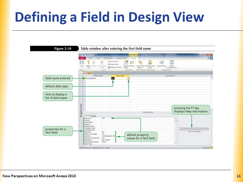This screenshot has height=182, width=243.
Task: Open the External Data tab
Action: pyautogui.click(x=108, y=58)
